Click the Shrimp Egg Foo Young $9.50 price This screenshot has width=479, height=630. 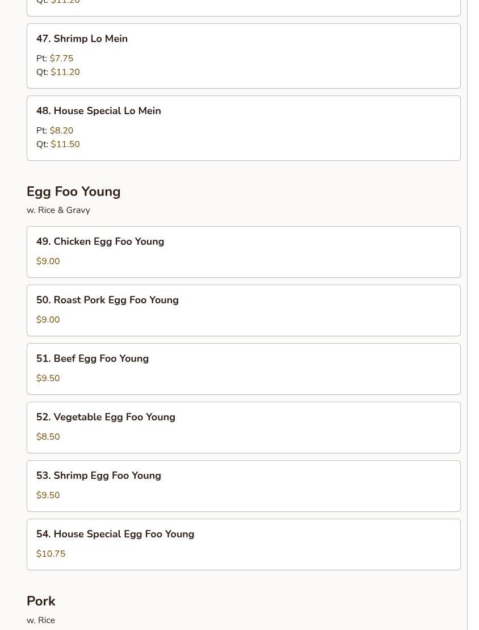click(x=48, y=495)
